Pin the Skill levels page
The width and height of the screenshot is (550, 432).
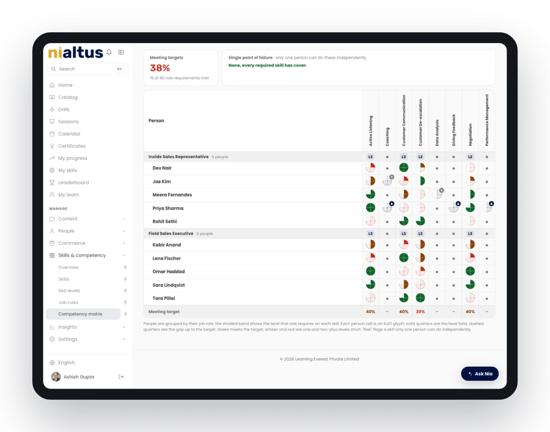(x=125, y=291)
